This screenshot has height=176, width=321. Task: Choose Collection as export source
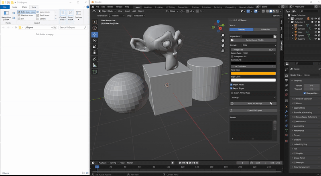click(265, 30)
